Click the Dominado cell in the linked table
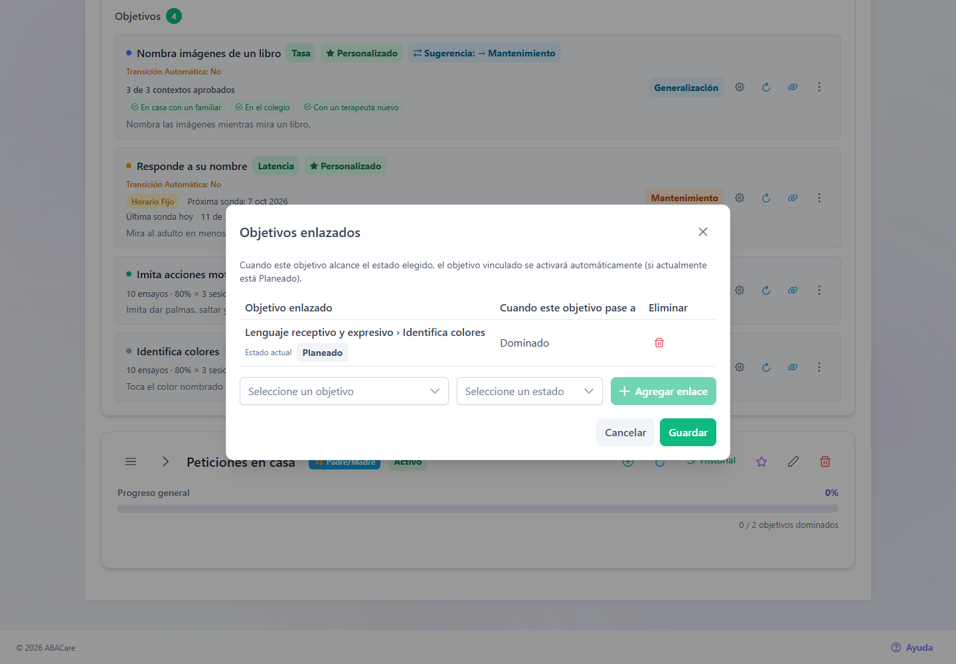Image resolution: width=956 pixels, height=664 pixels. [x=524, y=343]
